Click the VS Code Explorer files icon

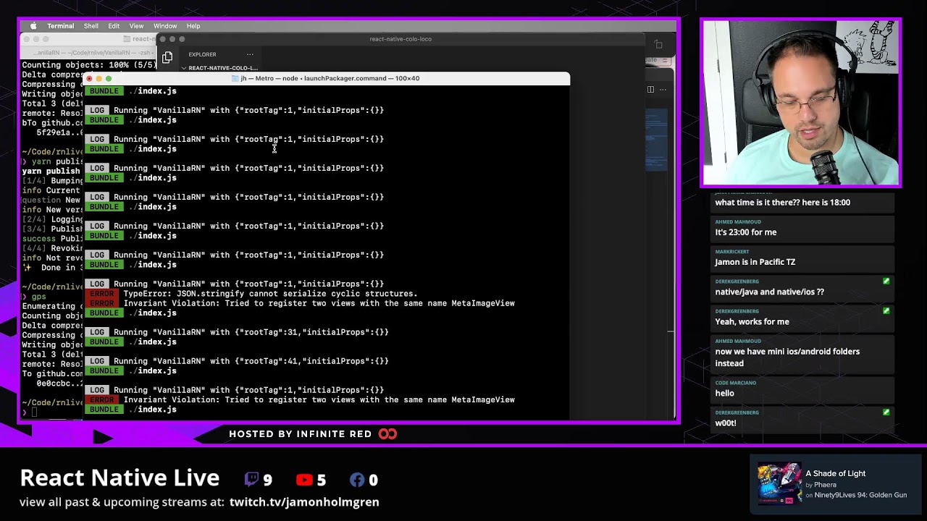tap(167, 57)
